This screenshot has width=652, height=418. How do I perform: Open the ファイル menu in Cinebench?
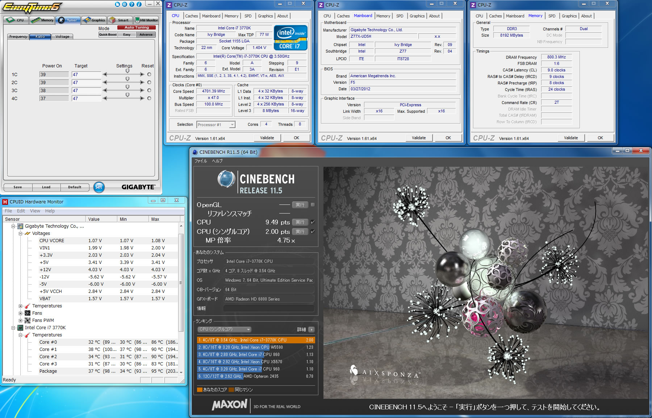[201, 161]
